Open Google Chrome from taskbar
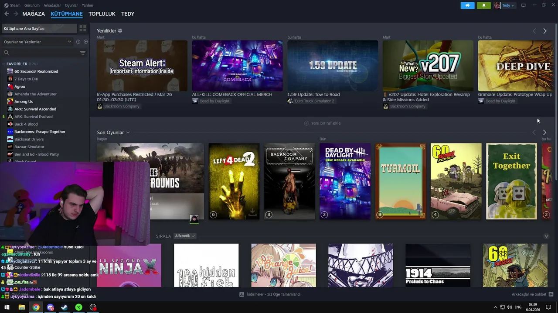This screenshot has width=558, height=313. (x=36, y=307)
